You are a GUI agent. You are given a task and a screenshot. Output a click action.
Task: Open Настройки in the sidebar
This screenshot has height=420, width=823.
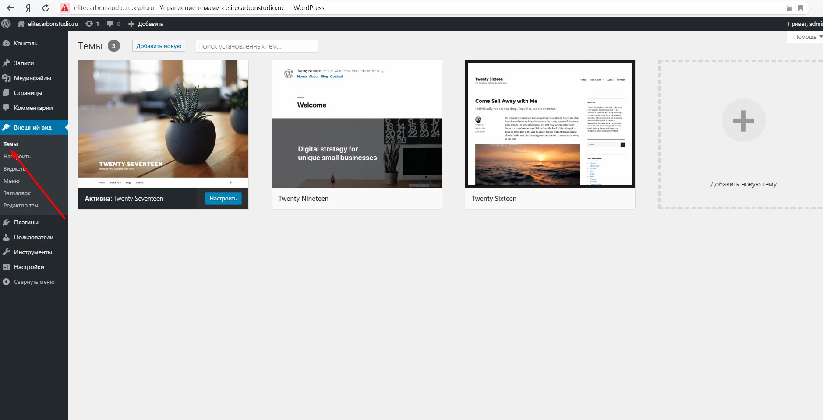(29, 267)
